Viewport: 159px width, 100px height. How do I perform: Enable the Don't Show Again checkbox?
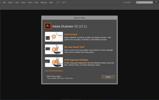45,76
